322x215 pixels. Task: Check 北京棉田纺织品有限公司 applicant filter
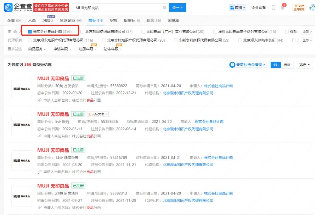click(82, 31)
